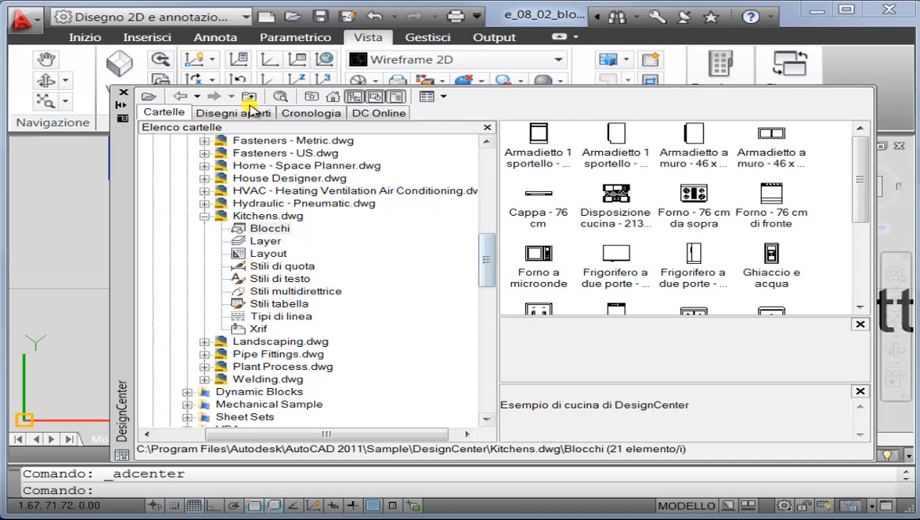This screenshot has height=520, width=920.
Task: Click the Open file icon
Action: 293,17
